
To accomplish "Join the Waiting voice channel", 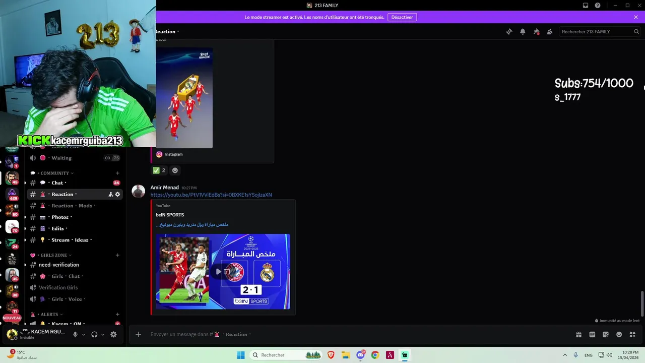I will coord(75,158).
